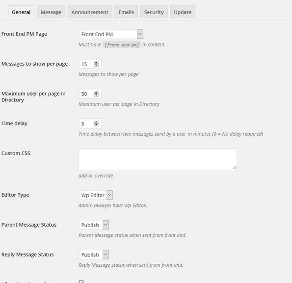292x283 pixels.
Task: Decrease Messages to show per page value
Action: tap(96, 65)
